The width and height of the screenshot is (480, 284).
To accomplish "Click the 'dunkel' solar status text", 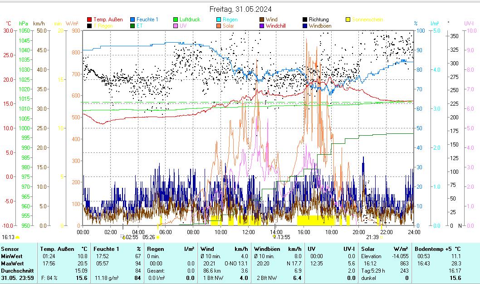I will [368, 278].
